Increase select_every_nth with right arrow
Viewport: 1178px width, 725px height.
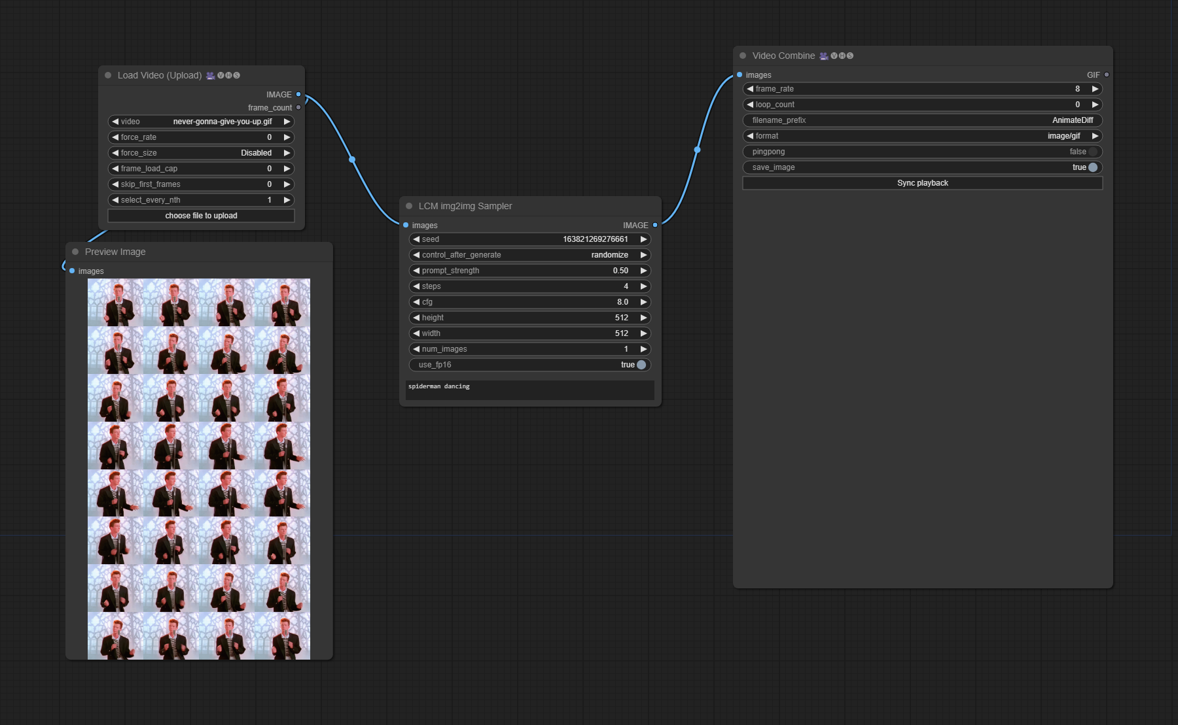[287, 200]
